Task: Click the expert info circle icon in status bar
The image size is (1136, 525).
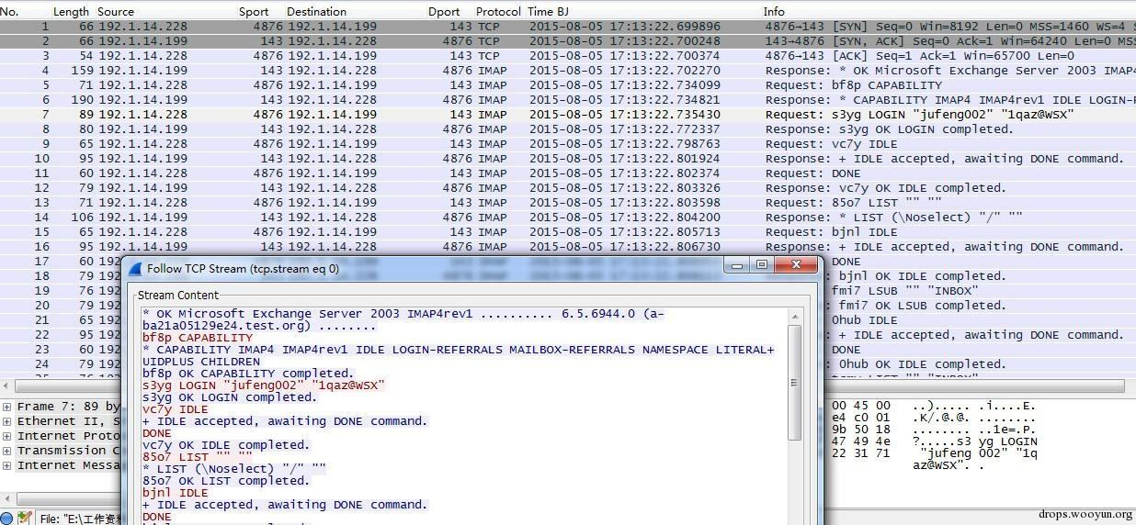Action: pyautogui.click(x=7, y=519)
